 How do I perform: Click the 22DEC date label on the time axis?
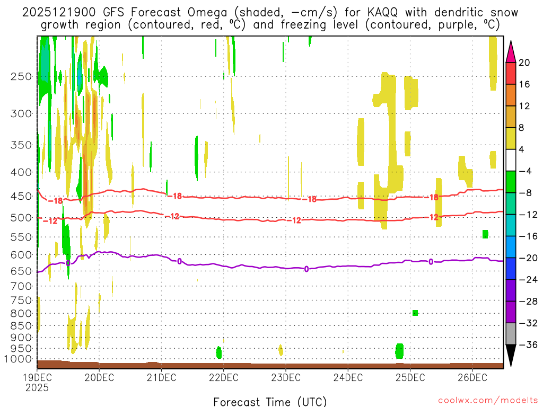click(224, 377)
